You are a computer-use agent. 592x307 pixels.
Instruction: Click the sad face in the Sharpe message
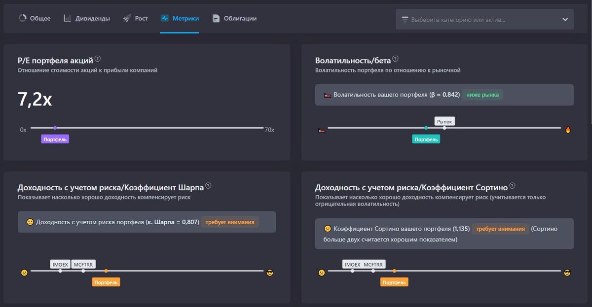(30, 222)
